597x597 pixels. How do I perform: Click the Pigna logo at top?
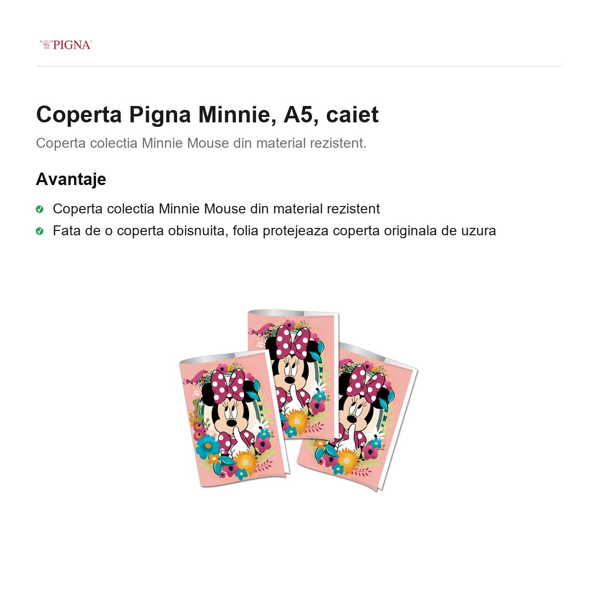tap(65, 45)
